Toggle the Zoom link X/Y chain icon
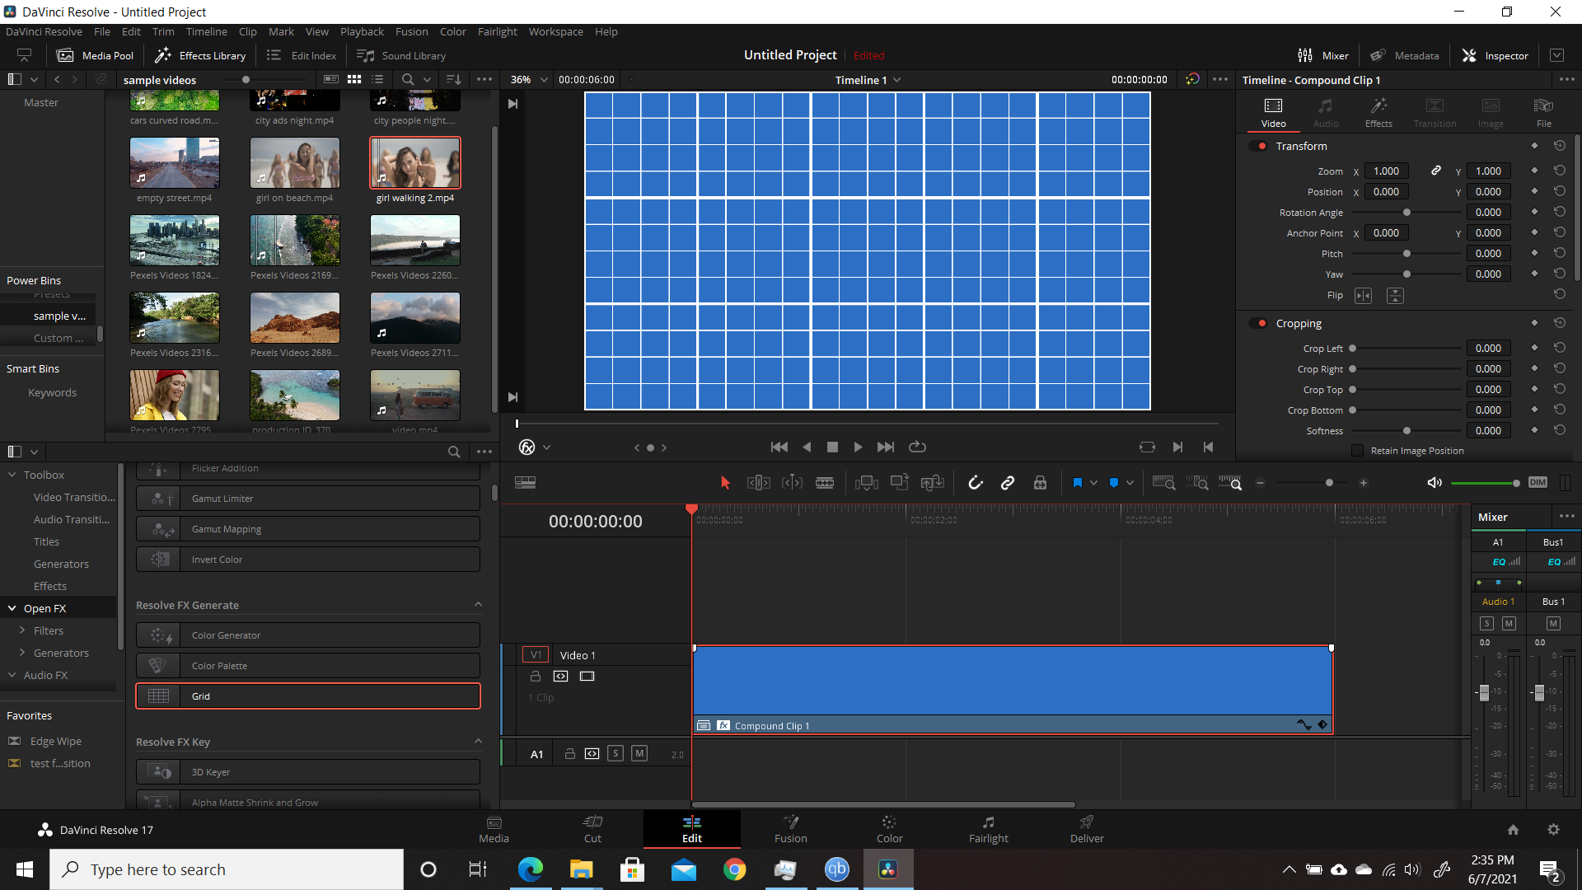This screenshot has height=890, width=1582. click(x=1436, y=171)
